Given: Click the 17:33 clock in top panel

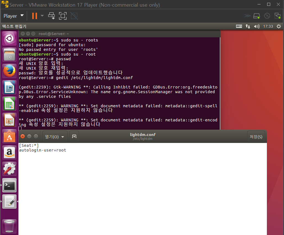Looking at the screenshot, I should (268, 26).
